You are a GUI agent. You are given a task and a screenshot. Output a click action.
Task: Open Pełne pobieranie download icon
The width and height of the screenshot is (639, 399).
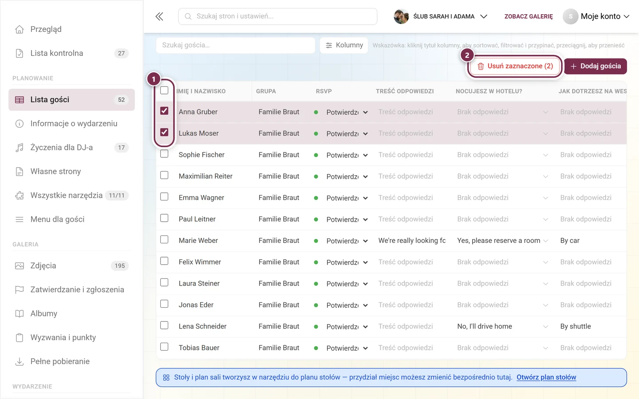point(20,362)
